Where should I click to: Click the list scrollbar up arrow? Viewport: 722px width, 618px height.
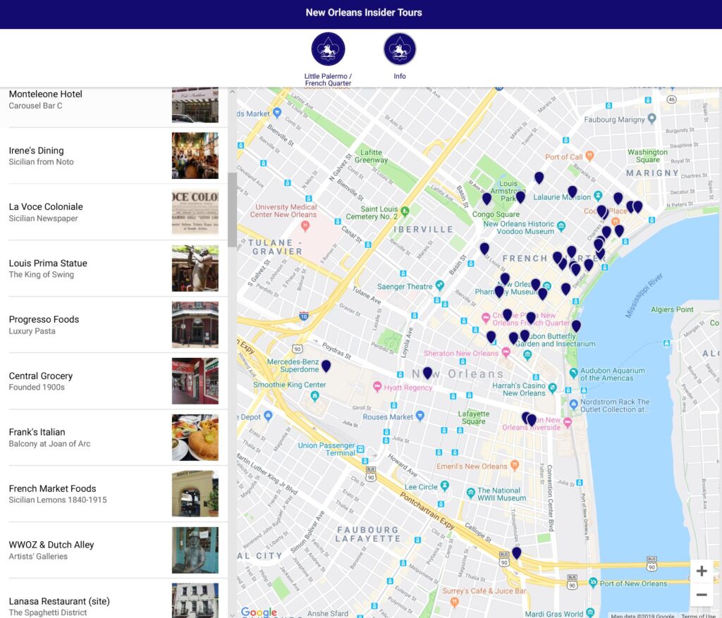tap(232, 92)
